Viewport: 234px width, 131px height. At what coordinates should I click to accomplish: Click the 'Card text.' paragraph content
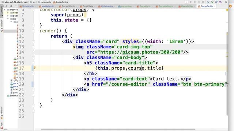(166, 79)
